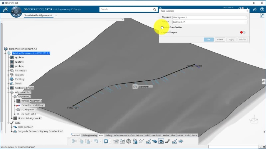The width and height of the screenshot is (266, 149).
Task: Select Excavation and filling.1 in tree
Action: 33,105
